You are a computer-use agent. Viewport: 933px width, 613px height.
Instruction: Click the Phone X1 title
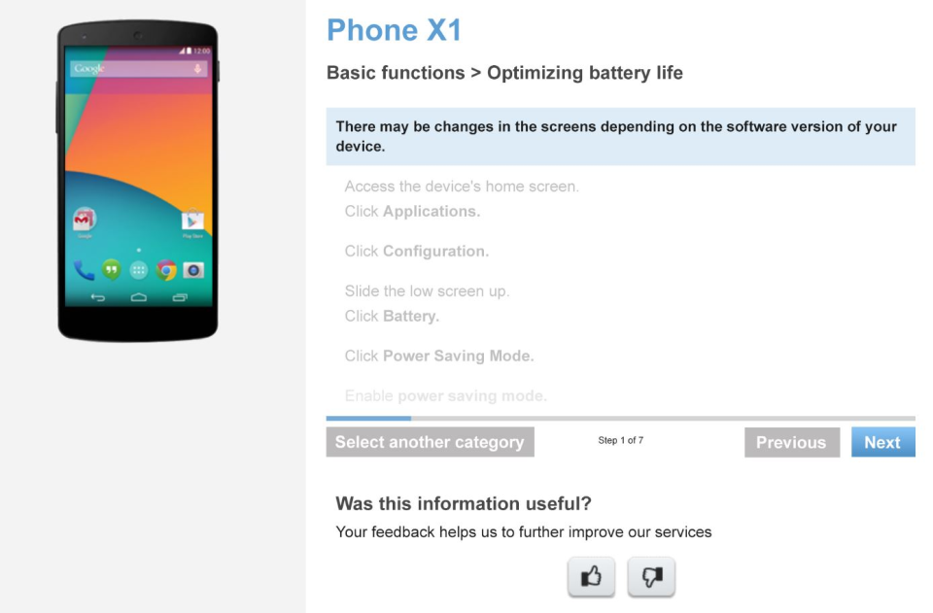point(394,30)
